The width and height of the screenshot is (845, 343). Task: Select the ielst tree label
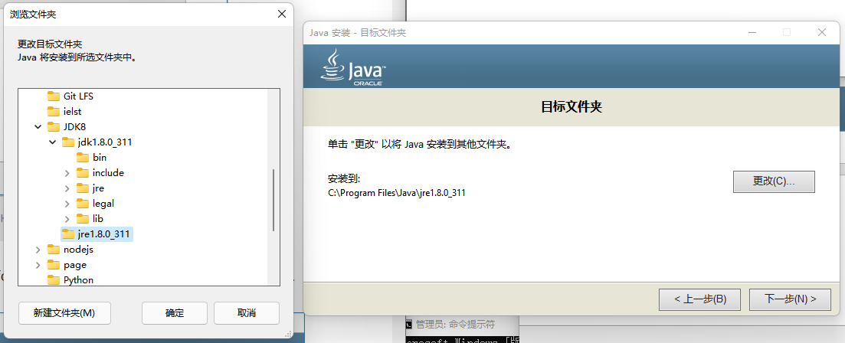pos(72,112)
